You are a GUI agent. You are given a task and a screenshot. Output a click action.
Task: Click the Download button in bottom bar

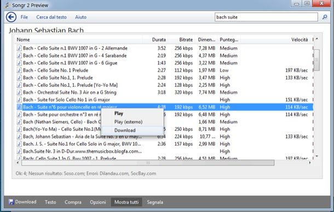[x=22, y=202]
